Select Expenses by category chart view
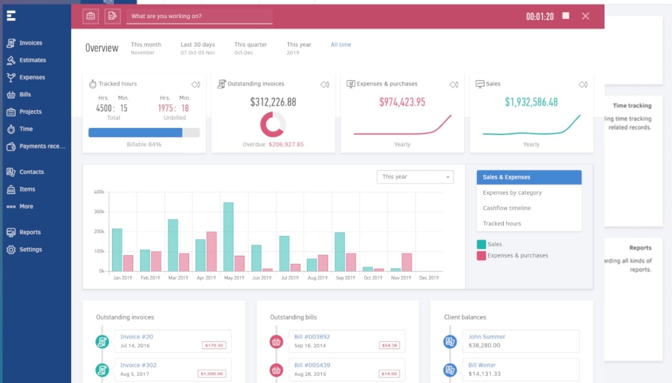 (x=529, y=193)
